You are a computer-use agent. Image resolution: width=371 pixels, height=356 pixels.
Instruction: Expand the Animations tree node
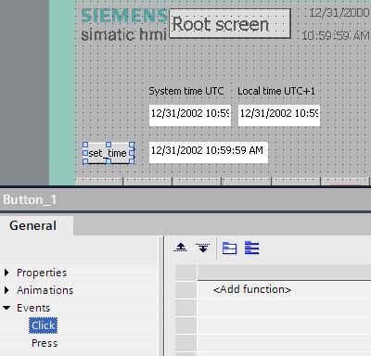pyautogui.click(x=6, y=290)
